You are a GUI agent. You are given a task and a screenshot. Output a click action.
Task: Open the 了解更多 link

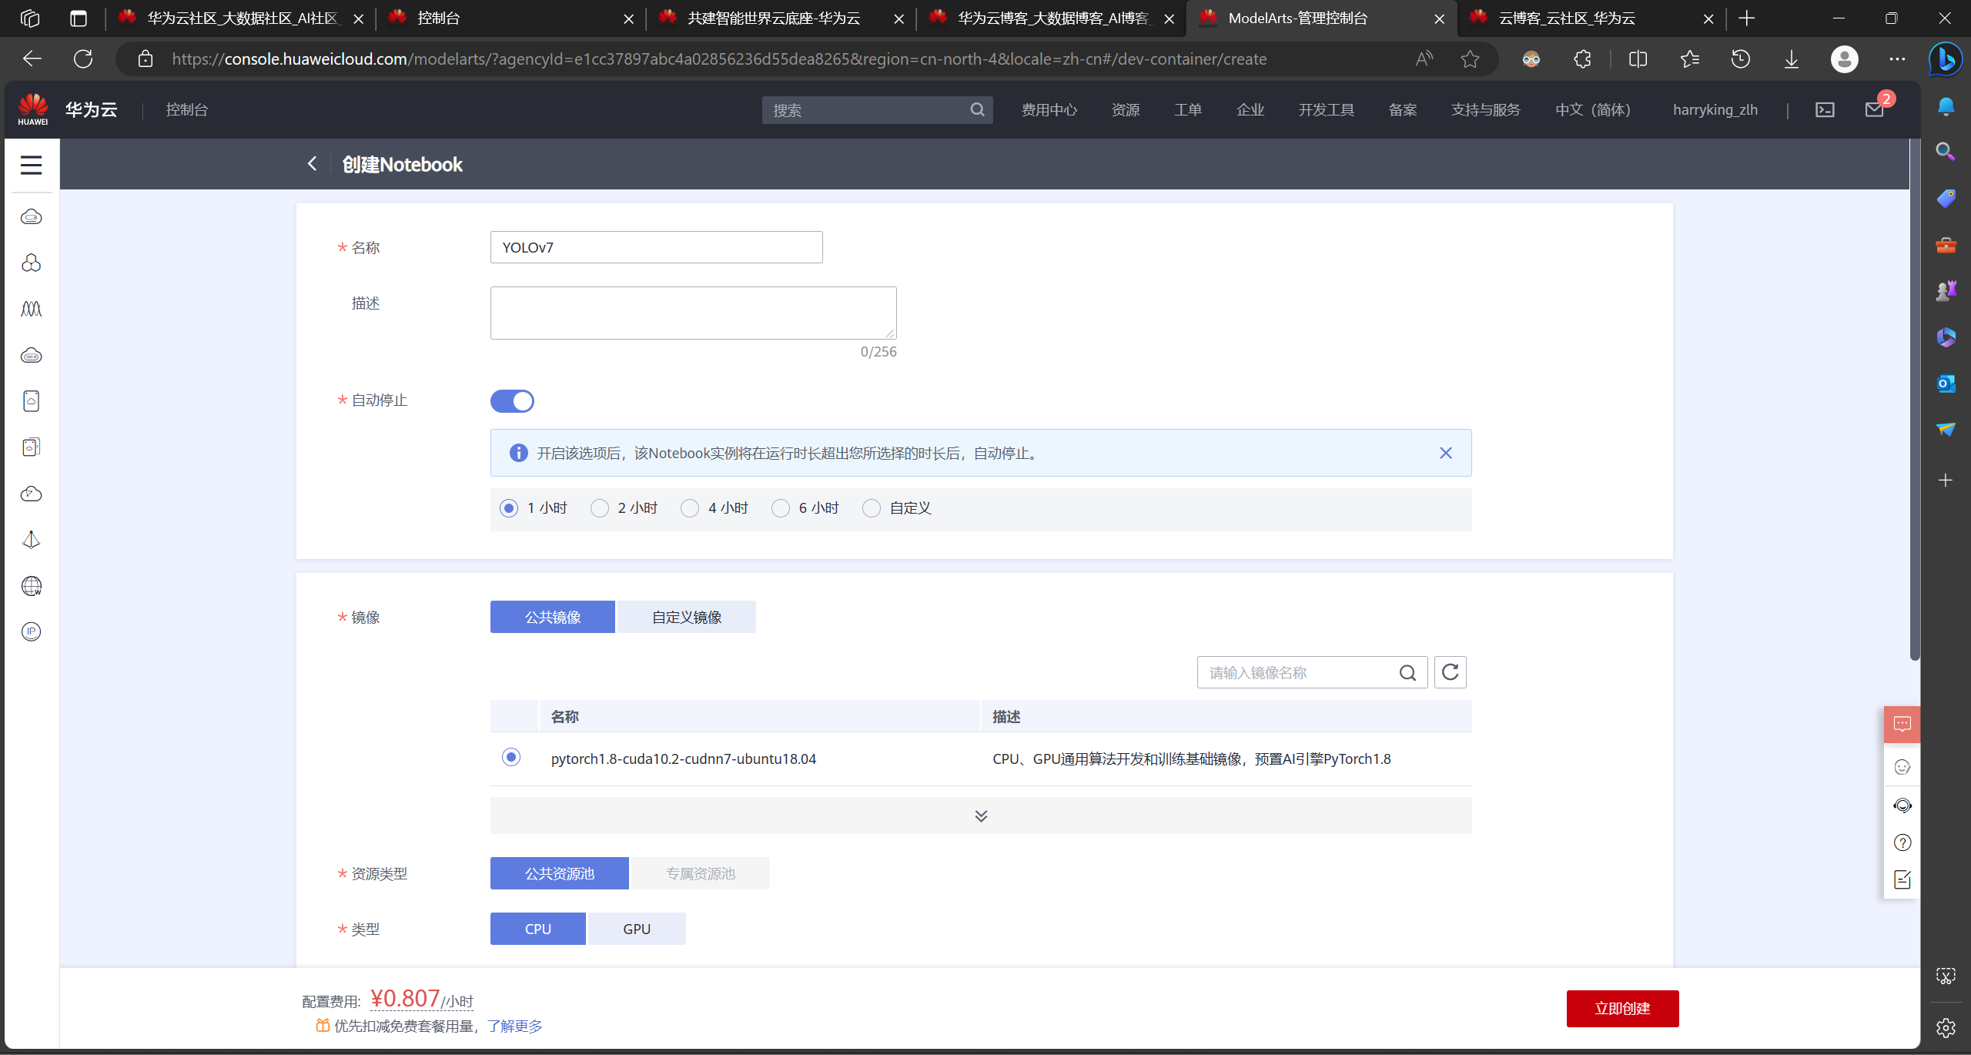point(514,1026)
